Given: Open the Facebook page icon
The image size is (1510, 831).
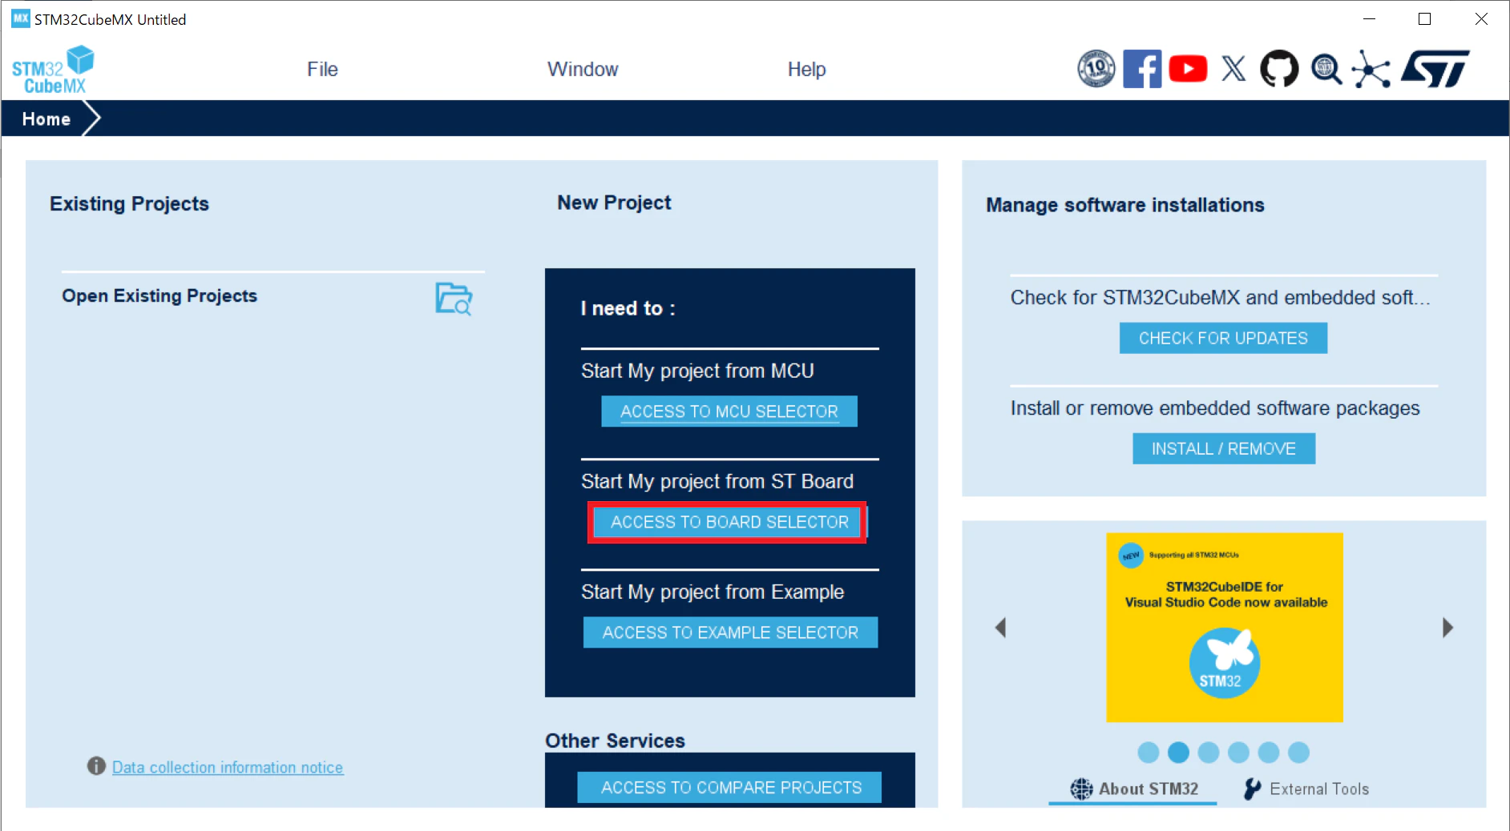Looking at the screenshot, I should coord(1142,69).
